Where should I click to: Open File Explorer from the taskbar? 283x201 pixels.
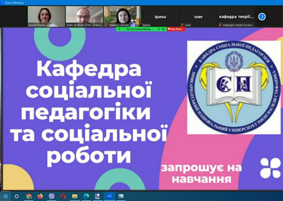coord(75,196)
